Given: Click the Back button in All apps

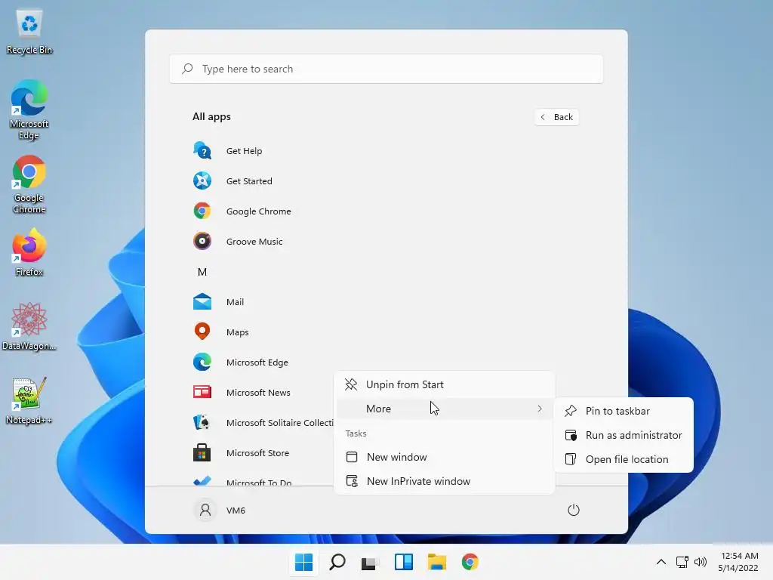Looking at the screenshot, I should (x=556, y=117).
